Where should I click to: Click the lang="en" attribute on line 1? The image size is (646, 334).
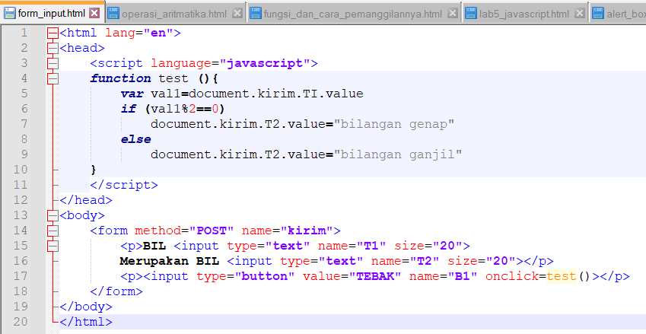click(139, 33)
